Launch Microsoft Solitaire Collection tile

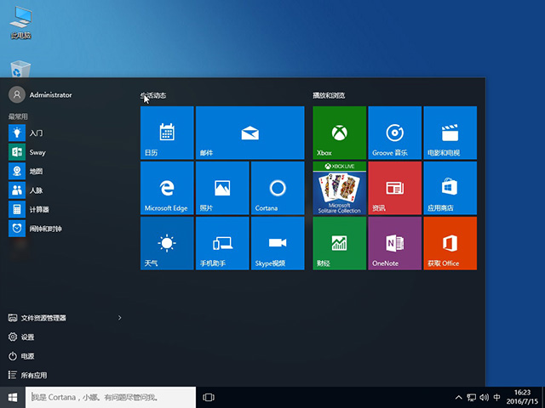tap(339, 188)
